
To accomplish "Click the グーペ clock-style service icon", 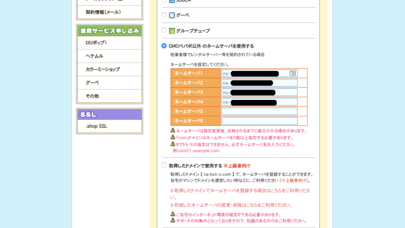I will (x=172, y=15).
